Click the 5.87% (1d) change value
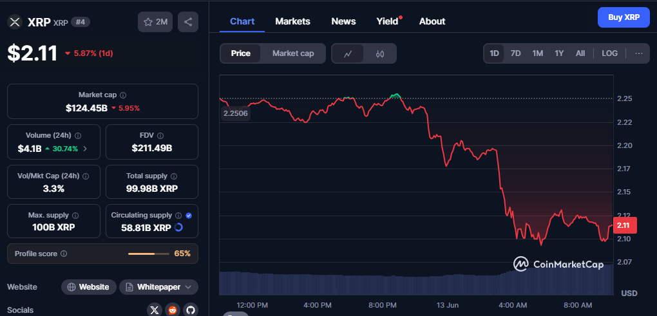The image size is (657, 316). coord(93,53)
